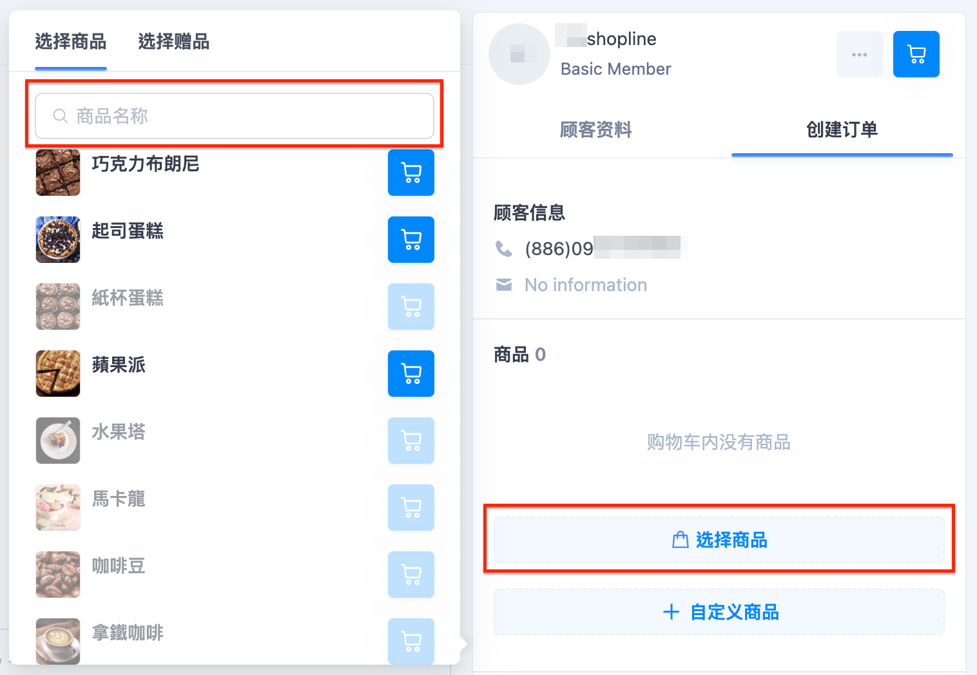Viewport: 977px width, 675px height.
Task: Click the customer avatar circle
Action: [x=519, y=54]
